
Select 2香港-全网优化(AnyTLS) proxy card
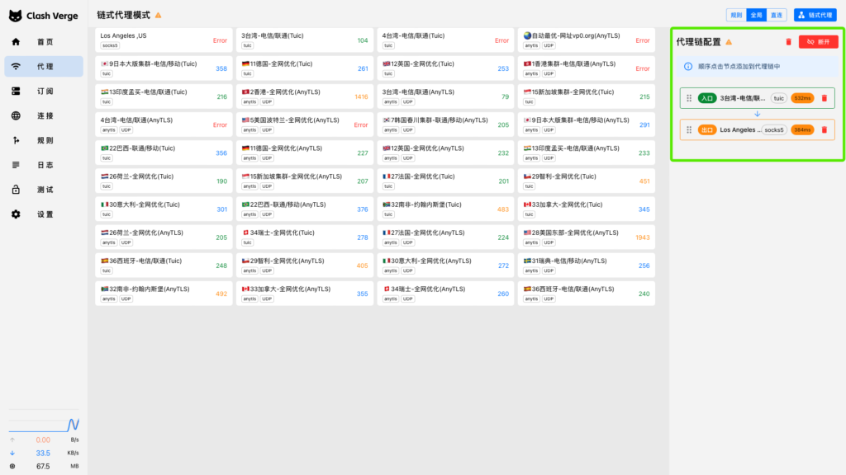click(304, 96)
